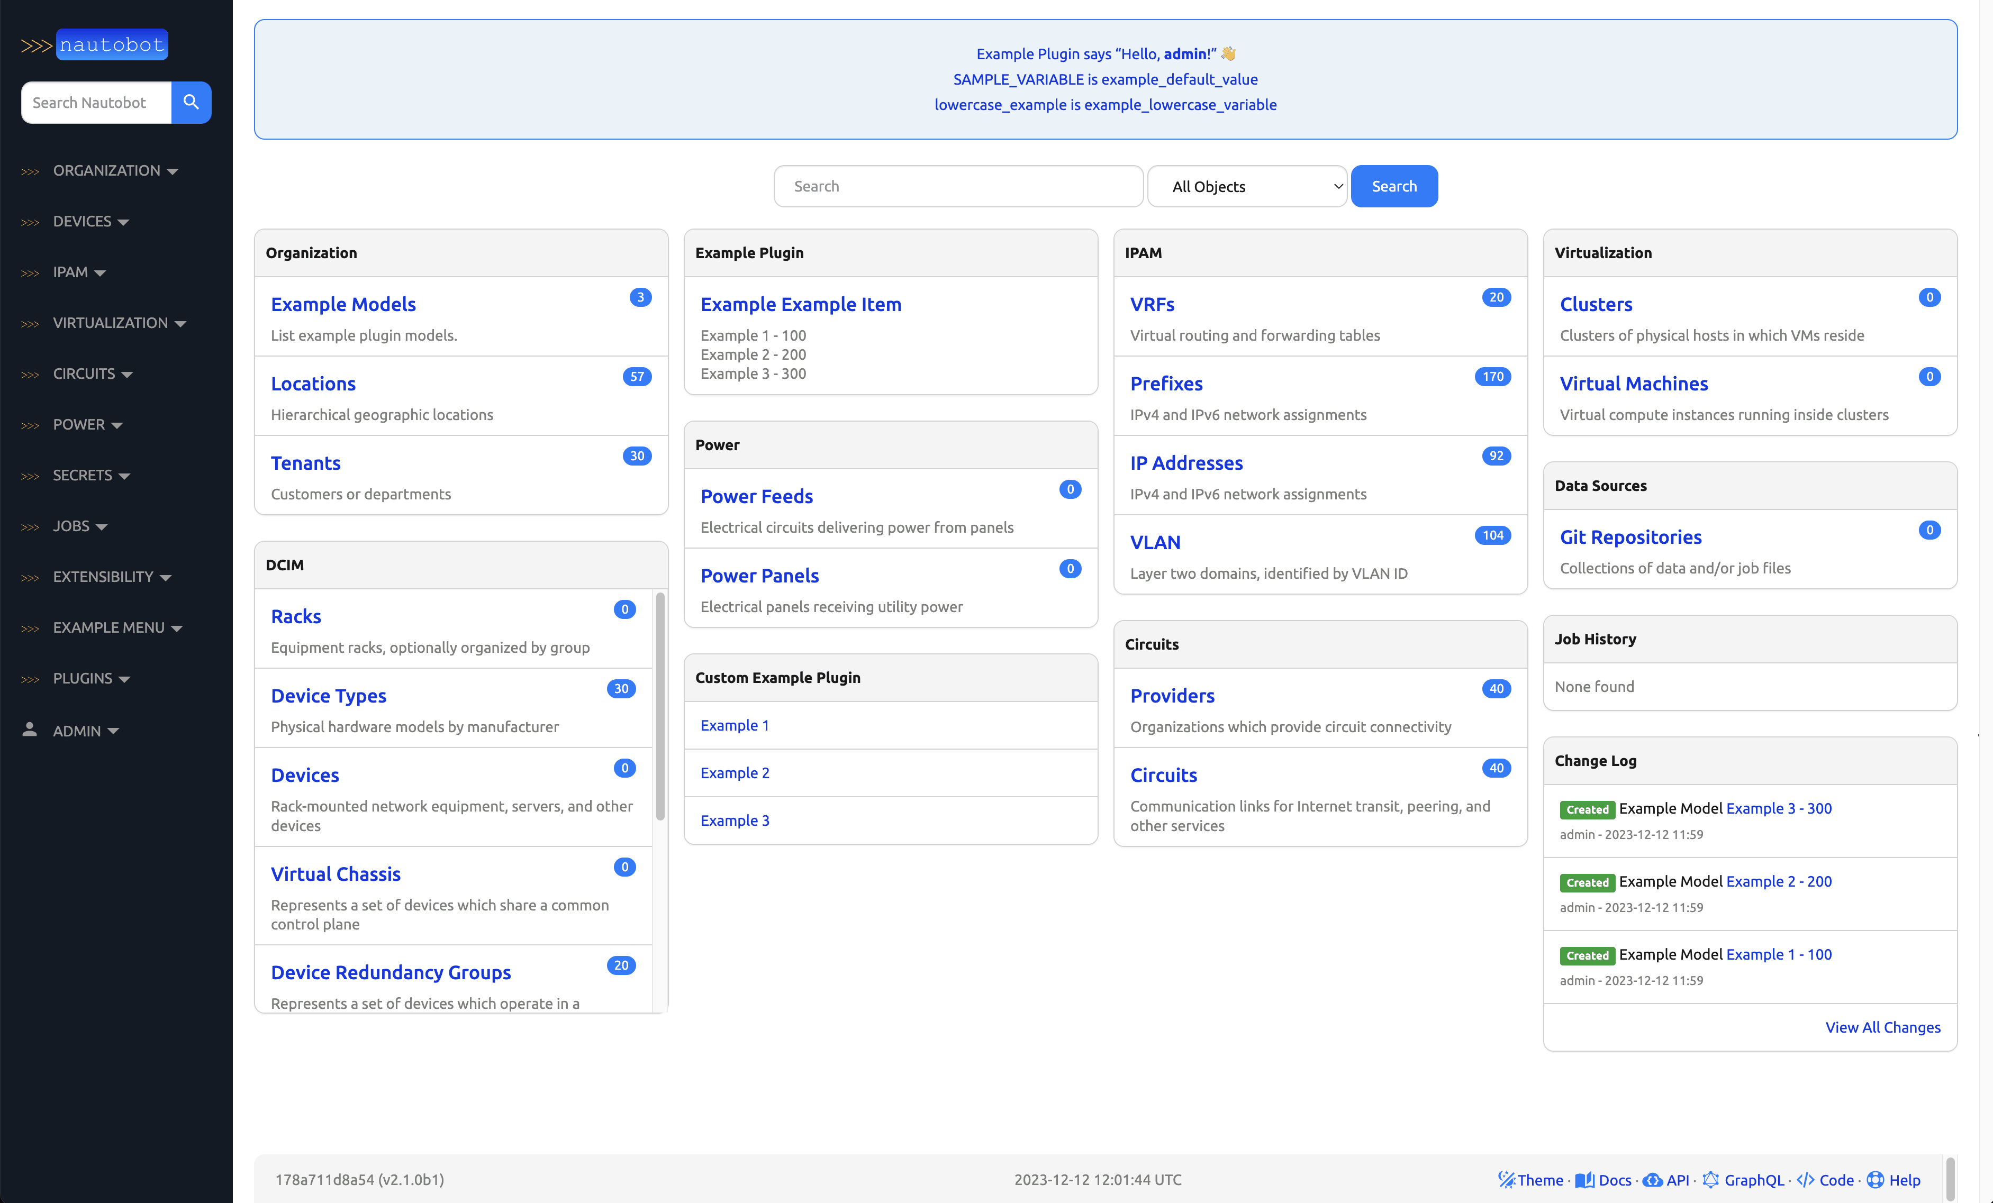1993x1203 pixels.
Task: Expand the EXTENSIBILITY menu
Action: [x=112, y=577]
